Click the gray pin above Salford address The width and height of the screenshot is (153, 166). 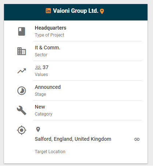tap(38, 129)
